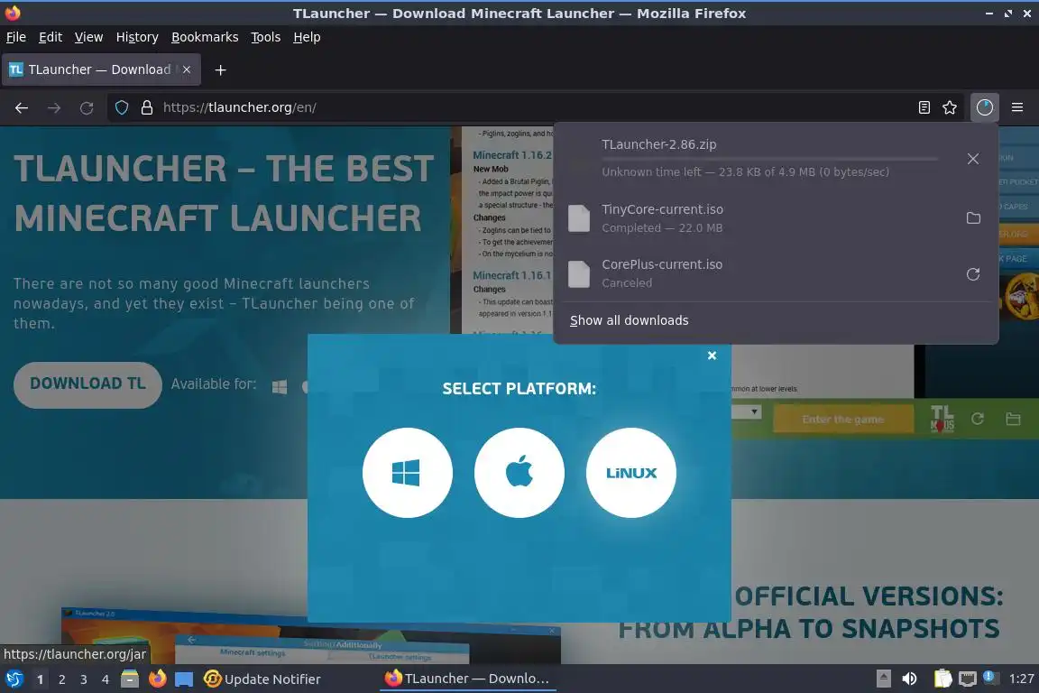Close the Select Platform dialog
The width and height of the screenshot is (1039, 693).
pos(712,356)
